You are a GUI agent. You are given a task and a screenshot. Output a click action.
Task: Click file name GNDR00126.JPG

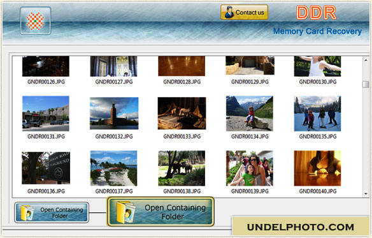(x=46, y=82)
